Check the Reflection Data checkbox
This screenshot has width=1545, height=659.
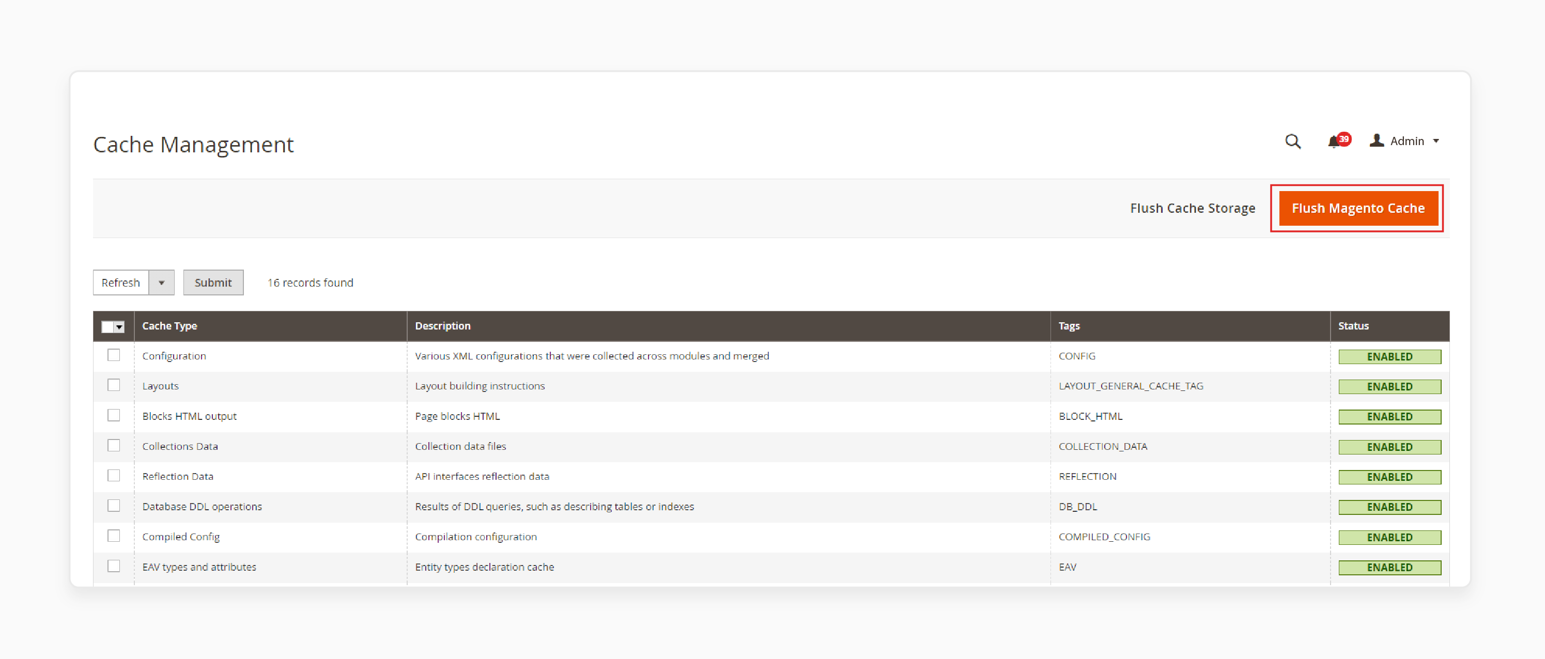[113, 476]
